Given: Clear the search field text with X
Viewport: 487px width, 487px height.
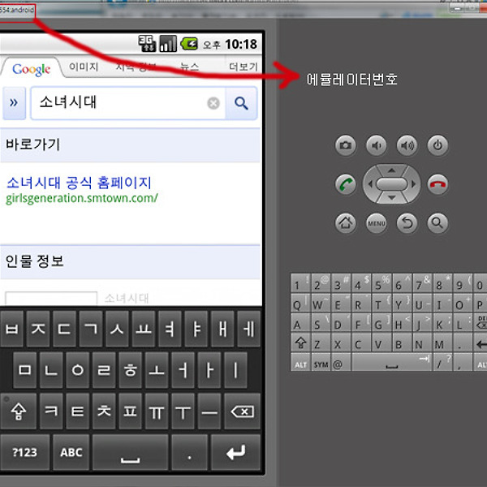Looking at the screenshot, I should [x=213, y=103].
